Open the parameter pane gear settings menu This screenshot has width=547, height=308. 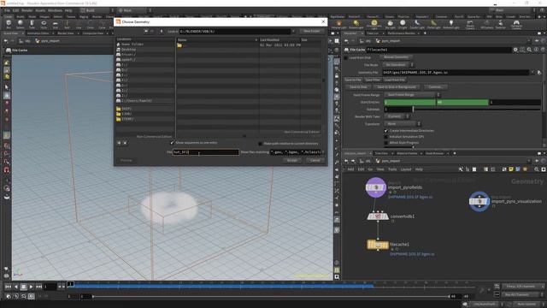(515, 50)
